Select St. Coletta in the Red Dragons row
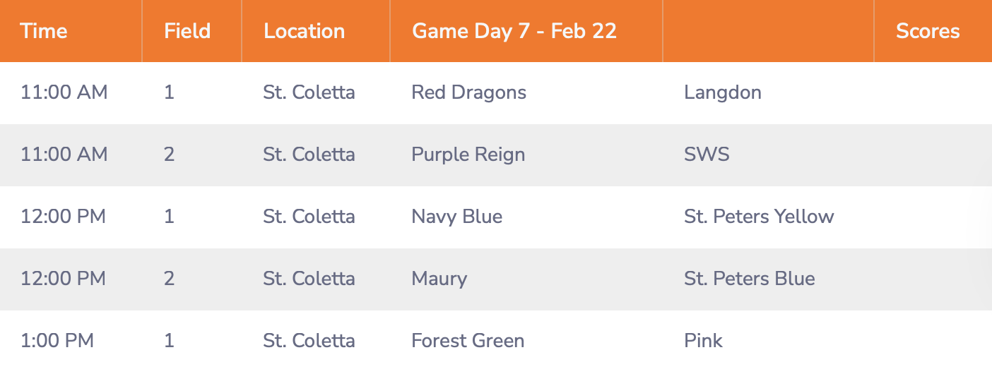This screenshot has height=374, width=992. click(309, 92)
